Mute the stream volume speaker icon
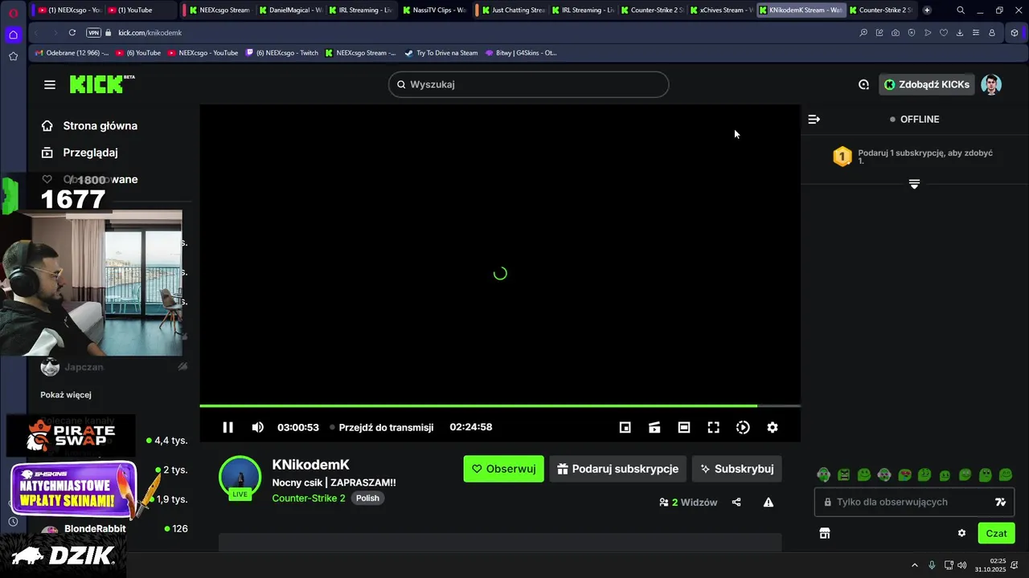This screenshot has width=1029, height=578. [257, 427]
